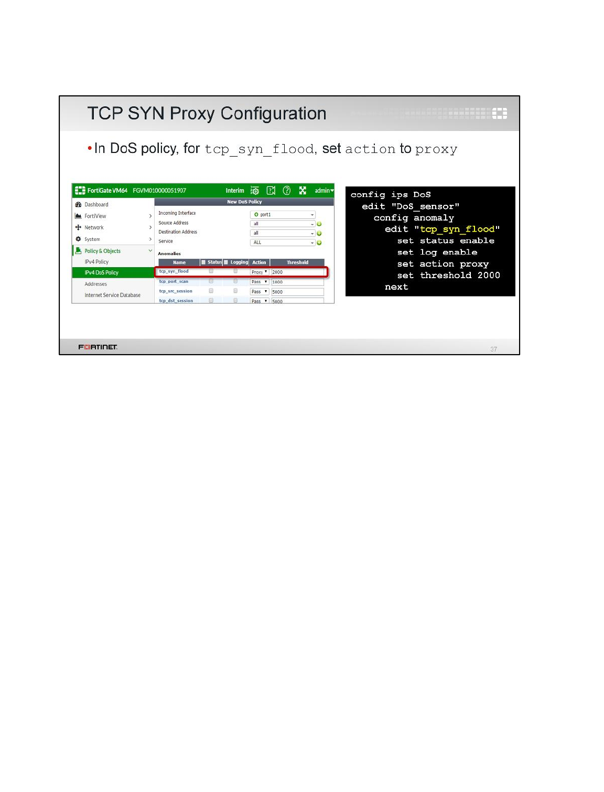Screen dimensions: 604x792
Task: Toggle all Logging checkboxes in header
Action: 226,262
